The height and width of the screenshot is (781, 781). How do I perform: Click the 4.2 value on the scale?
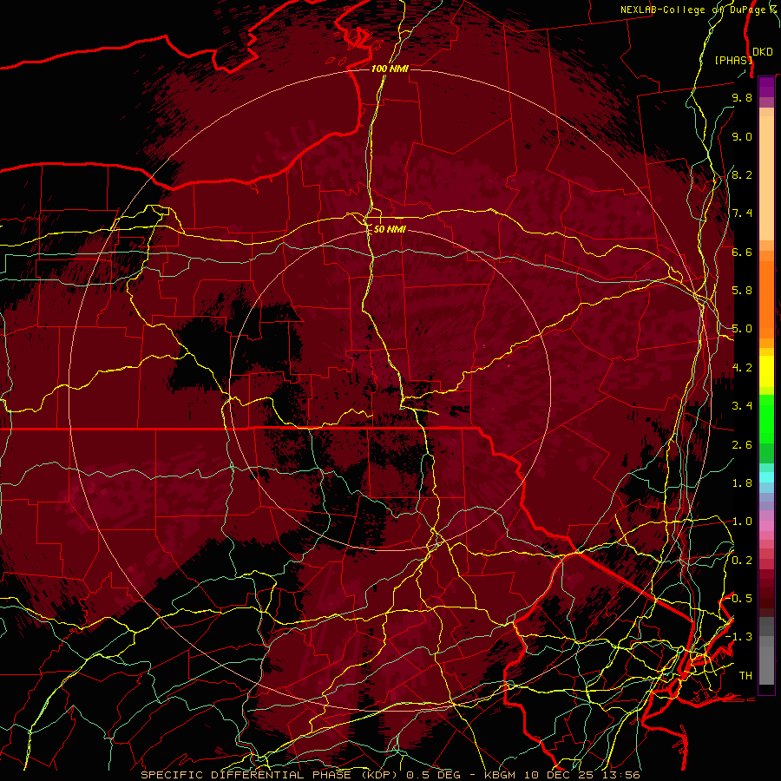[742, 368]
